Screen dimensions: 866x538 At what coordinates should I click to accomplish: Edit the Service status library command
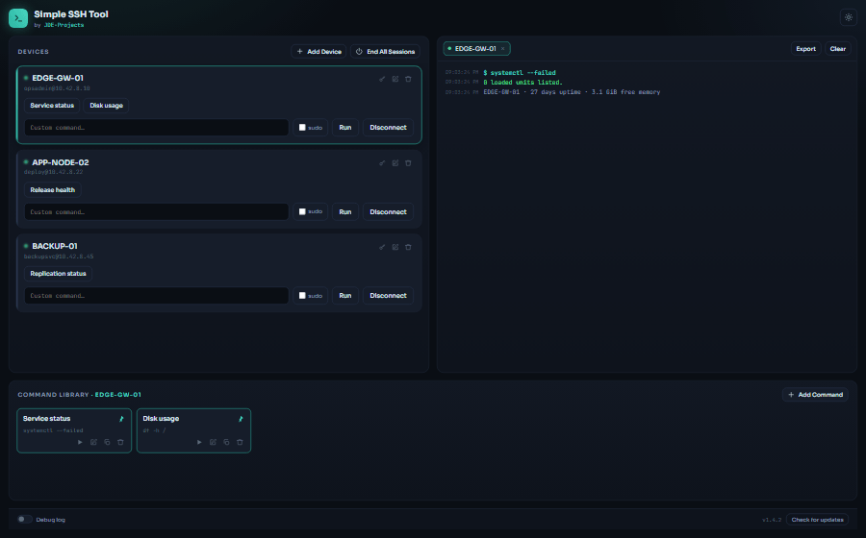click(93, 442)
